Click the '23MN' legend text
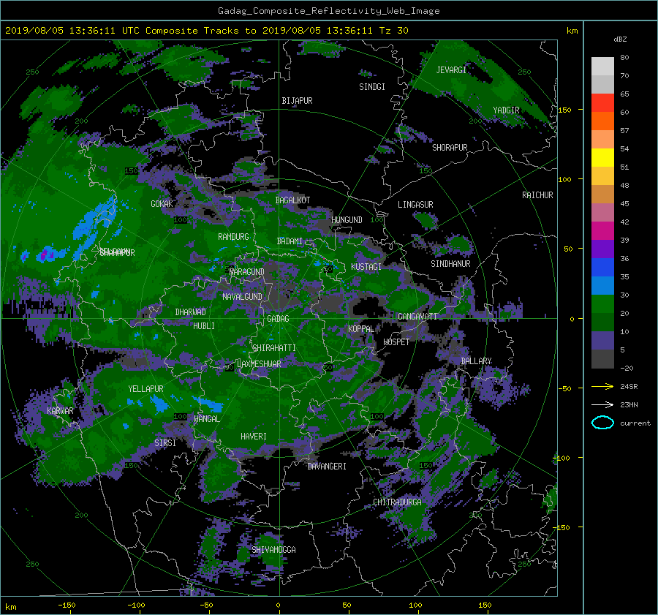 pos(629,404)
